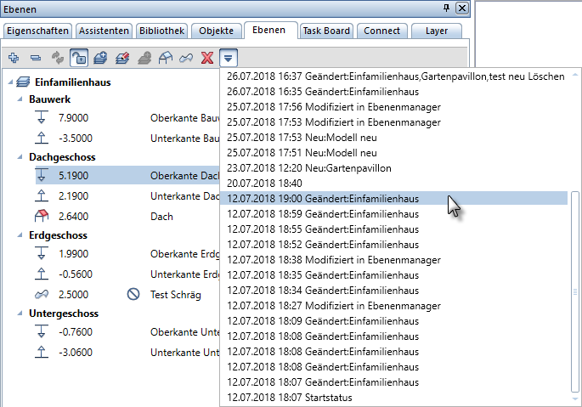Image resolution: width=582 pixels, height=407 pixels.
Task: Select the Dach 2.6400 row
Action: (110, 216)
